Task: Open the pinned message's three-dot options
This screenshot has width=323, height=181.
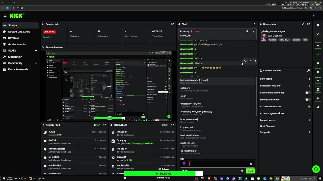Action: pos(253,31)
